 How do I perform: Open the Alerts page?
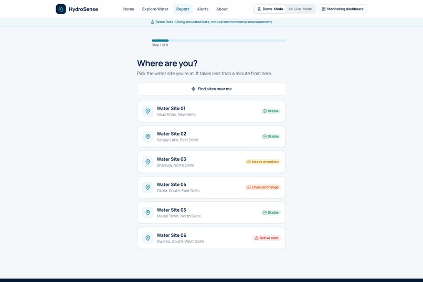203,9
